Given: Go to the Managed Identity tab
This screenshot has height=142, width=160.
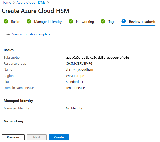Looking at the screenshot, I should 48,22.
